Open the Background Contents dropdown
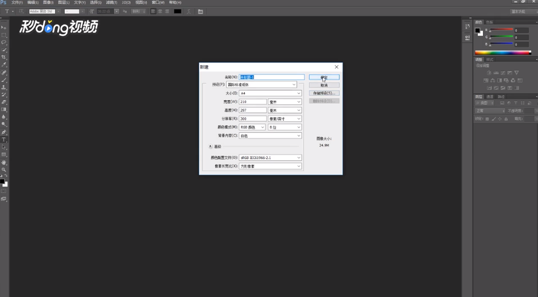Image resolution: width=538 pixels, height=297 pixels. coord(270,136)
